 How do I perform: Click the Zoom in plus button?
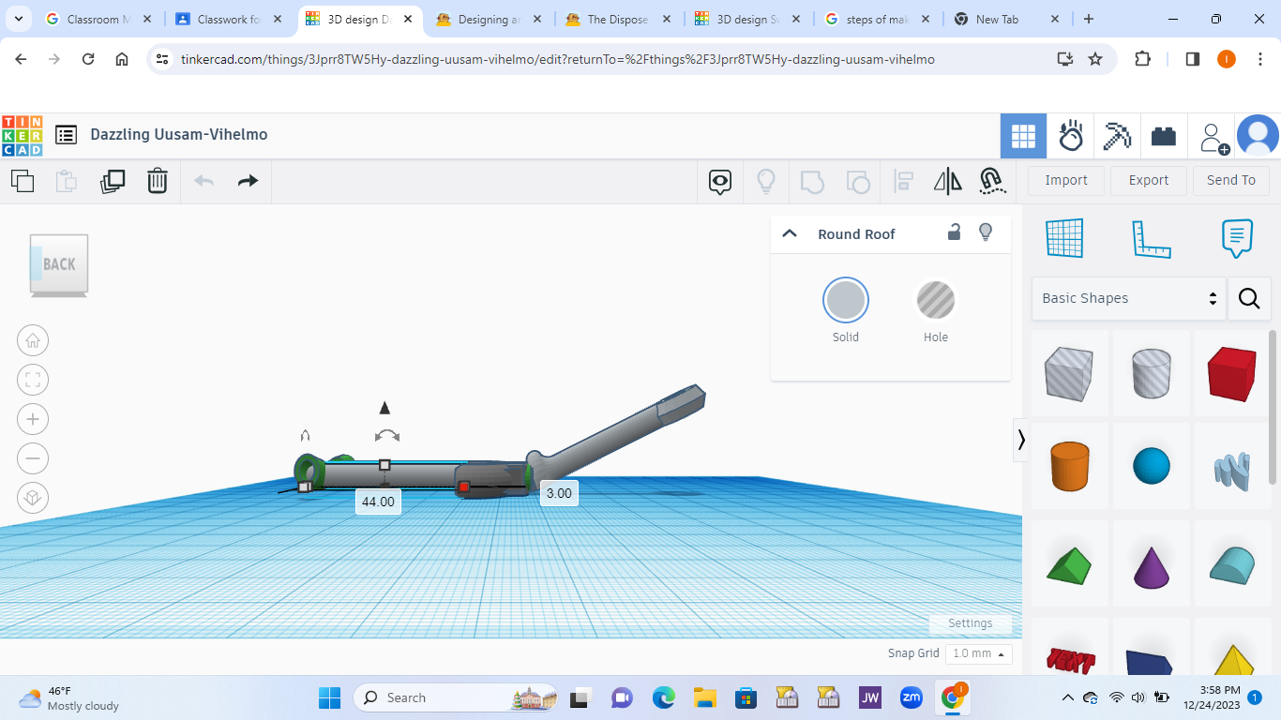tap(33, 419)
